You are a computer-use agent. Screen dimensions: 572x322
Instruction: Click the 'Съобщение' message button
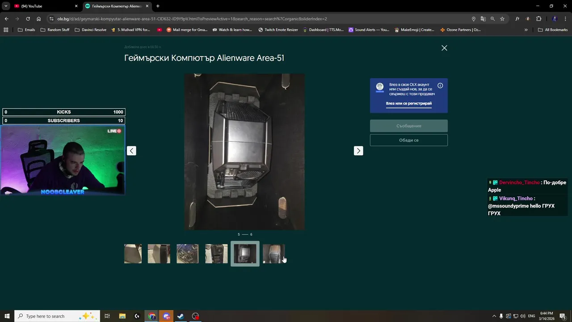tap(409, 126)
